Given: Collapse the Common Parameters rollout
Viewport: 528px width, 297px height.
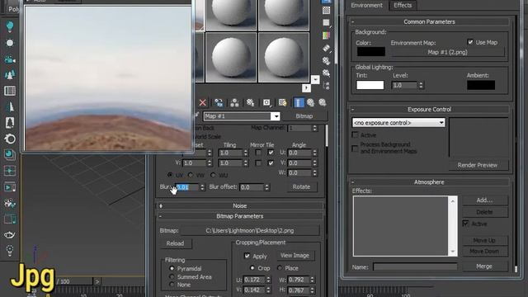Looking at the screenshot, I should 429,22.
